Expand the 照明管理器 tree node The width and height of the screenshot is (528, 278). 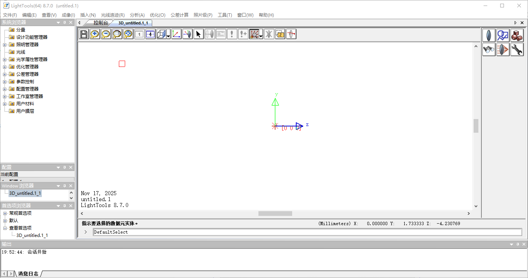click(5, 45)
